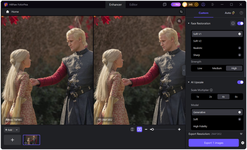Set strength to Low
Image resolution: width=247 pixels, height=150 pixels.
200,68
